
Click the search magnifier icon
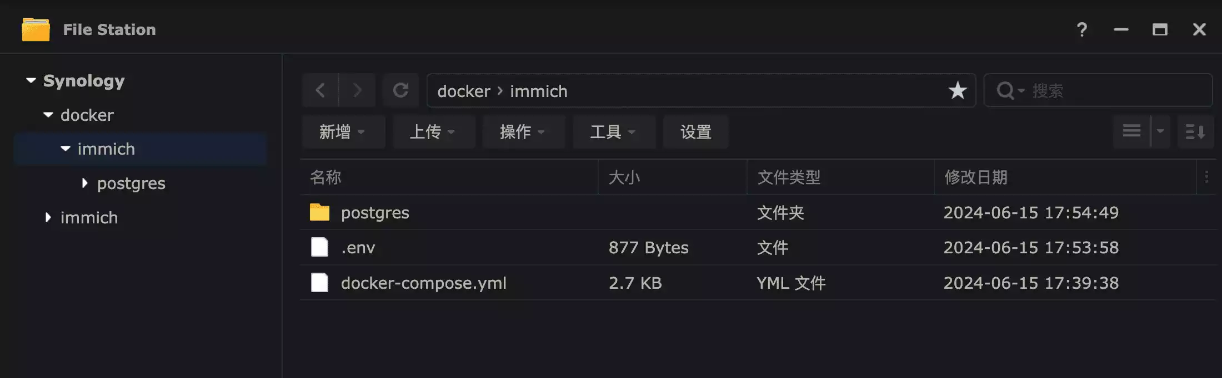click(x=1005, y=90)
